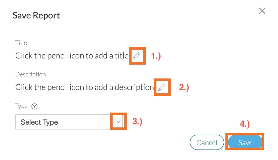Image resolution: width=278 pixels, height=160 pixels.
Task: Click the red "2.)" annotation marker
Action: click(x=184, y=87)
